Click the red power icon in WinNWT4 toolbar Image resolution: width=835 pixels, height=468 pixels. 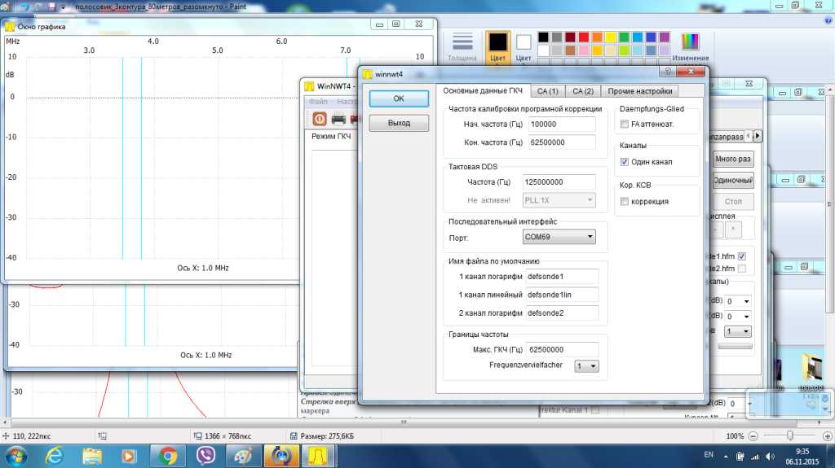(319, 118)
